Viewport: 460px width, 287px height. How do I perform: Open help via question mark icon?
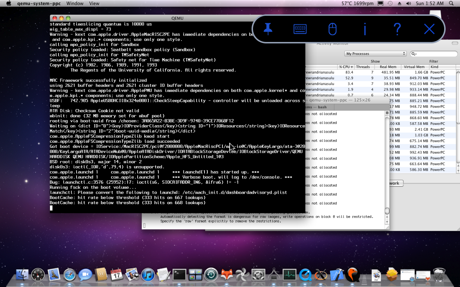click(397, 29)
